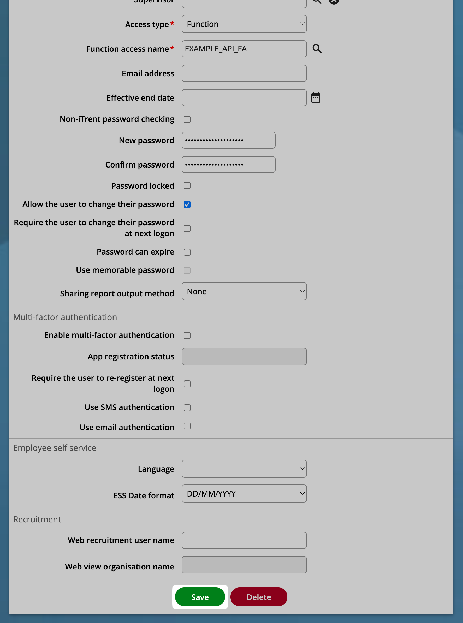Click the Function access name search magnifier
463x623 pixels.
point(317,49)
